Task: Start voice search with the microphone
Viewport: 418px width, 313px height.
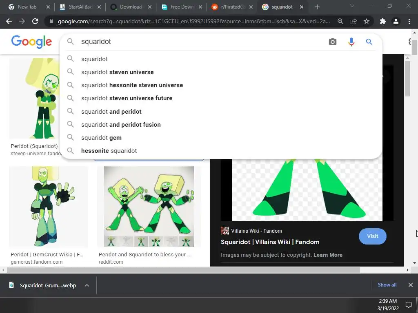Action: (x=351, y=42)
